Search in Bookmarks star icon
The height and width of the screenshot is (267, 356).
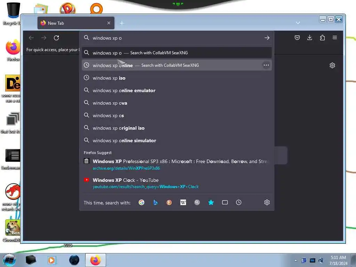pos(211,202)
